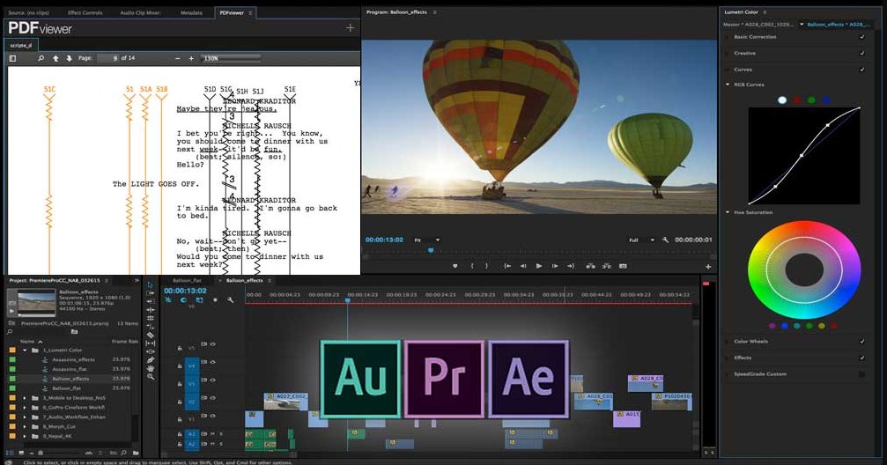Open Lumetri clip name dropdown arrow
The height and width of the screenshot is (465, 887).
[x=802, y=25]
